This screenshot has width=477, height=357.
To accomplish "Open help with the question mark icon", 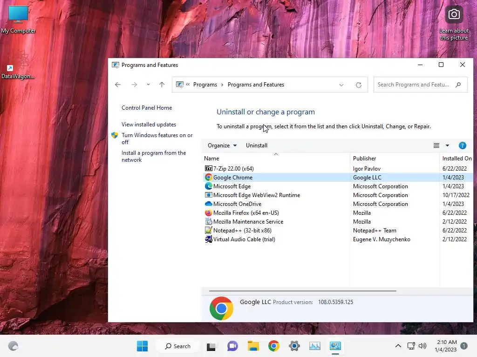I will pyautogui.click(x=463, y=145).
